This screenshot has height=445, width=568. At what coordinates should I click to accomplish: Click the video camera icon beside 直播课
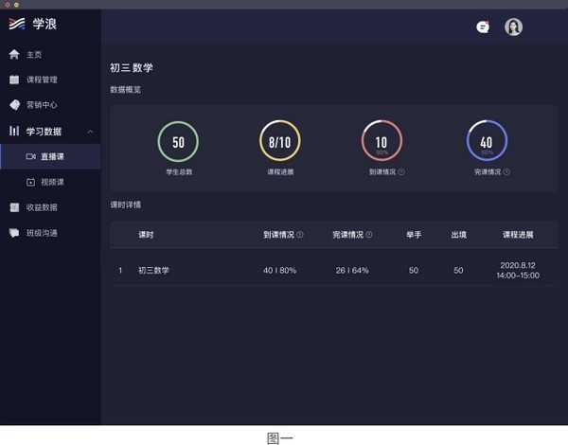tap(30, 156)
